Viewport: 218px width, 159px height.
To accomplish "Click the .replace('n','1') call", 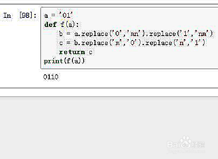I will (x=174, y=43).
